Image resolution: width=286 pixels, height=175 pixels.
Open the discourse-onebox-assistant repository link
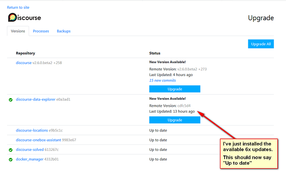click(x=38, y=140)
